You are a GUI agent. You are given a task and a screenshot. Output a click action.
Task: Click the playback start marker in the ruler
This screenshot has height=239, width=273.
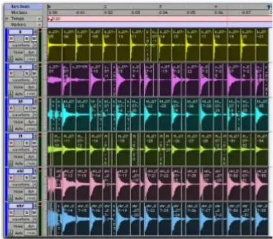(x=49, y=7)
